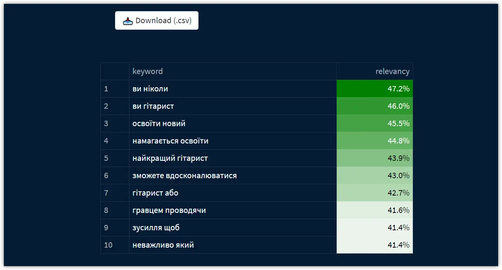Image resolution: width=502 pixels, height=270 pixels.
Task: Click relevancy value 46.0%
Action: 375,106
